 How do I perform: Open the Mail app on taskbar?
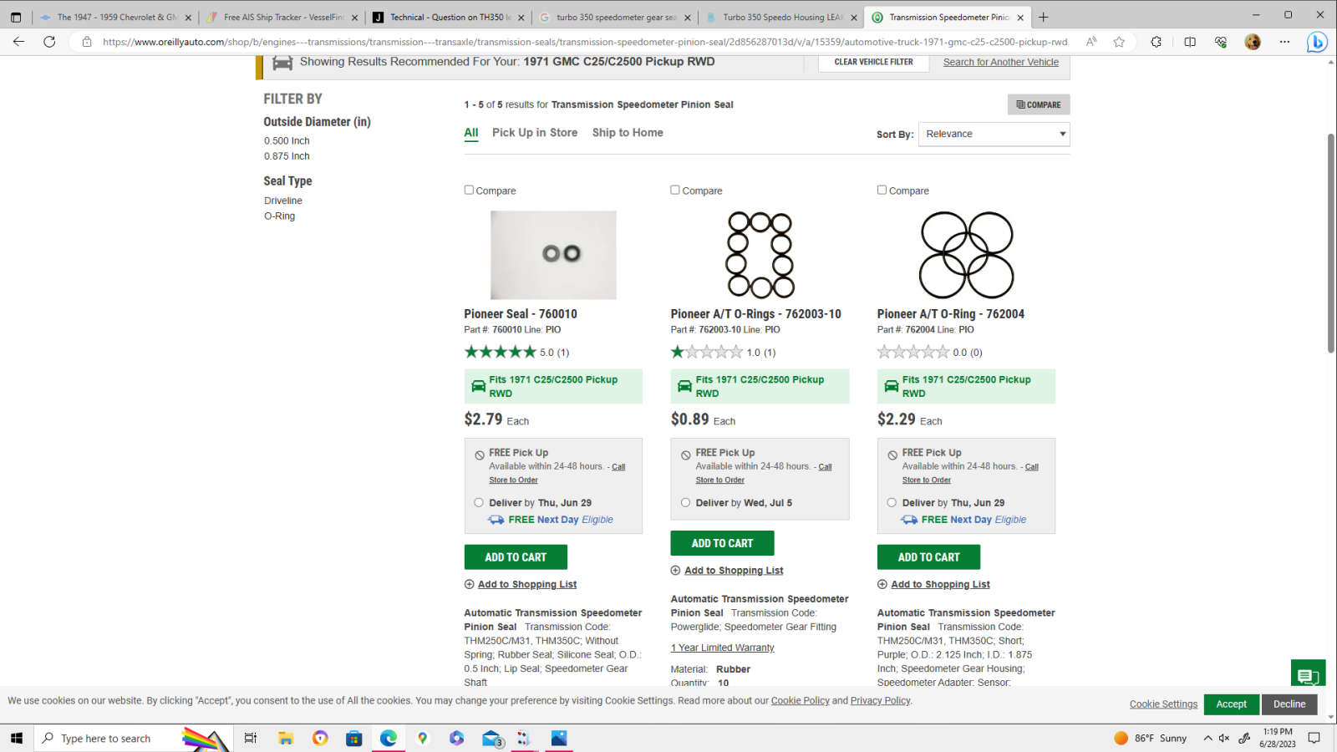pyautogui.click(x=491, y=738)
